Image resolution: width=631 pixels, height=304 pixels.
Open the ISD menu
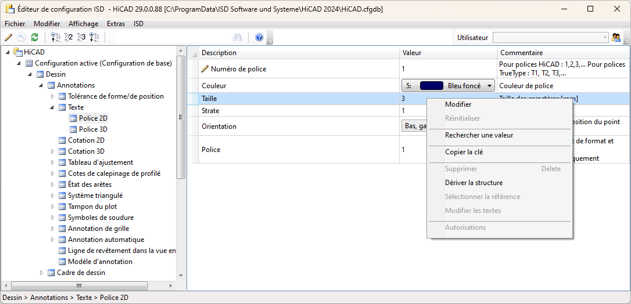pyautogui.click(x=138, y=24)
